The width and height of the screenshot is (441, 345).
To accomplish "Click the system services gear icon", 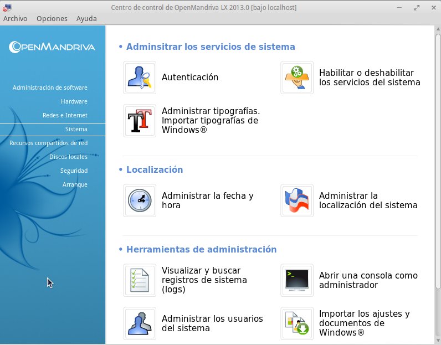I will coord(297,78).
